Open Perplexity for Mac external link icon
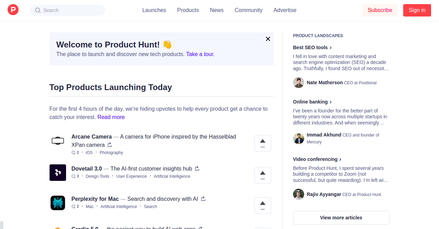This screenshot has width=439, height=229. 203,198
